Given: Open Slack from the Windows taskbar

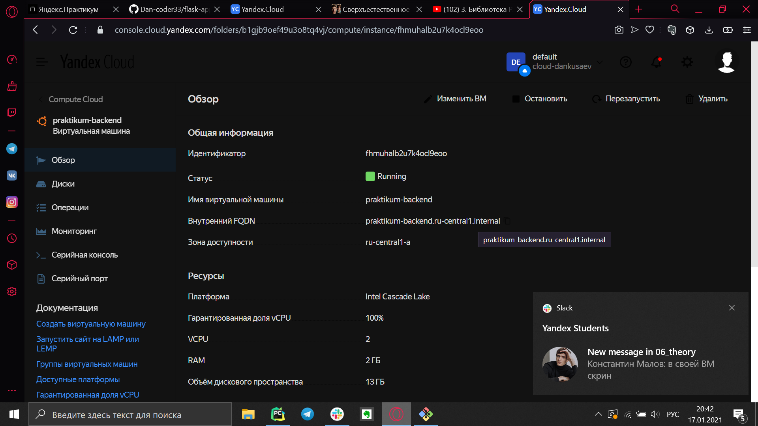Looking at the screenshot, I should coord(337,414).
